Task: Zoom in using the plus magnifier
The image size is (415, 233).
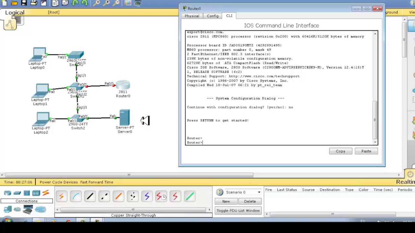Action: tap(96, 3)
